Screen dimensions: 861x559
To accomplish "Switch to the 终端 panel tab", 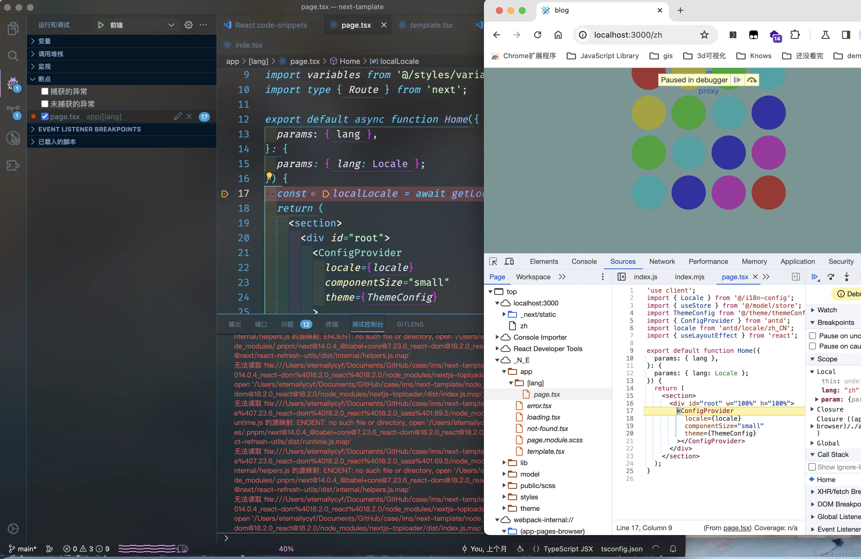I will pyautogui.click(x=331, y=324).
